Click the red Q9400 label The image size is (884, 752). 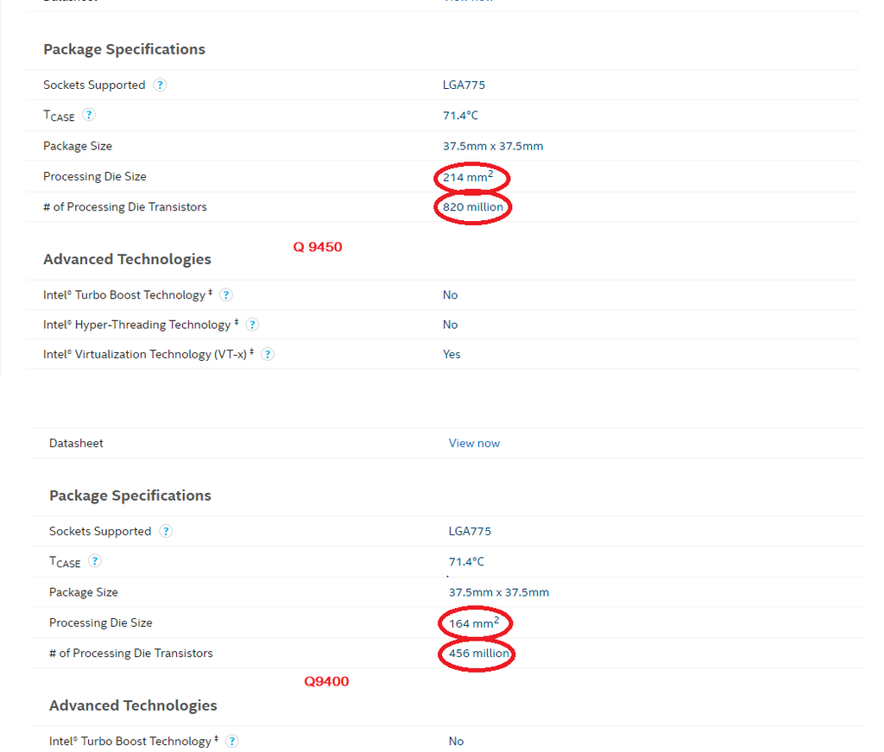[326, 681]
